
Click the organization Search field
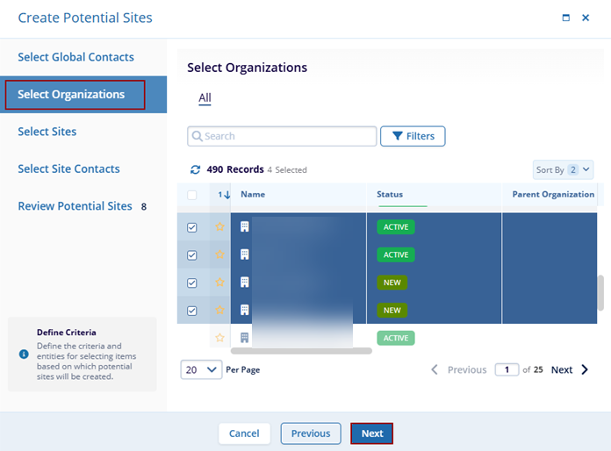282,136
